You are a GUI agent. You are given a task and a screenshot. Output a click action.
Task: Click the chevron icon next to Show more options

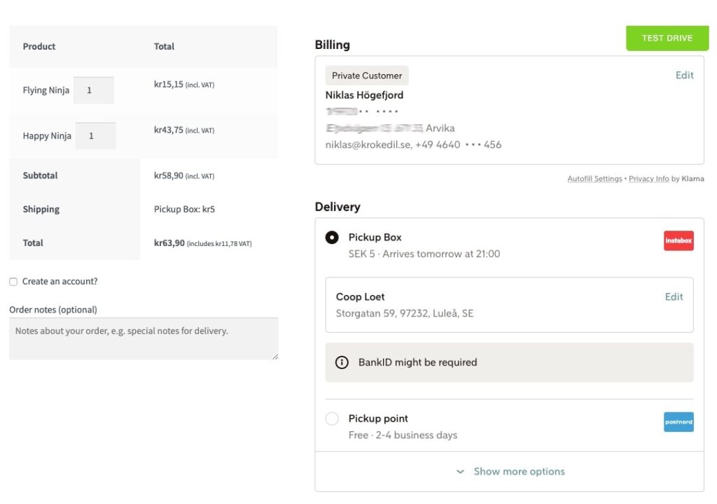coord(461,472)
